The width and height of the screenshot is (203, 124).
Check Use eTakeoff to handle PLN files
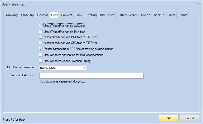[x=41, y=32]
